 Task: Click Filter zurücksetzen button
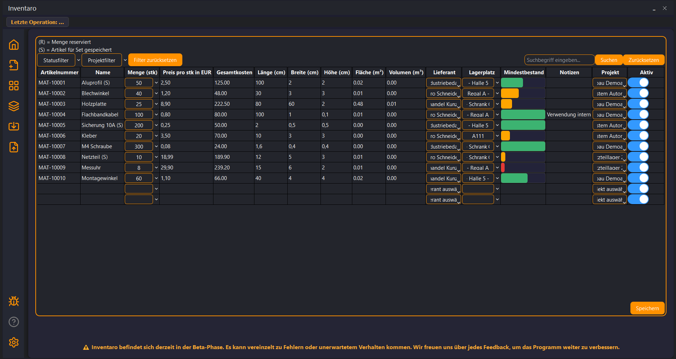pyautogui.click(x=155, y=60)
